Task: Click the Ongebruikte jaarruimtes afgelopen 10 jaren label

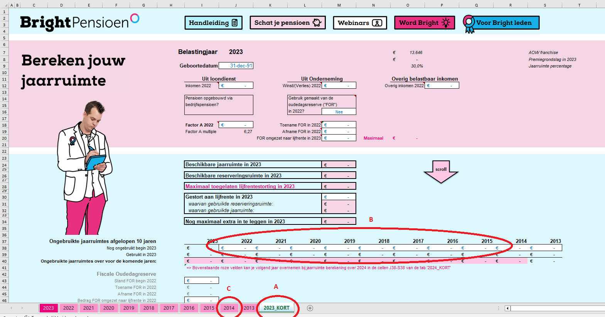Action: coord(103,241)
